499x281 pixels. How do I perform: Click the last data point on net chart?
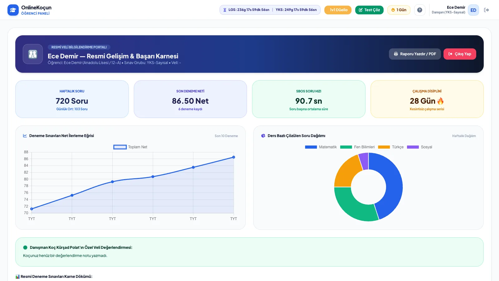click(234, 157)
